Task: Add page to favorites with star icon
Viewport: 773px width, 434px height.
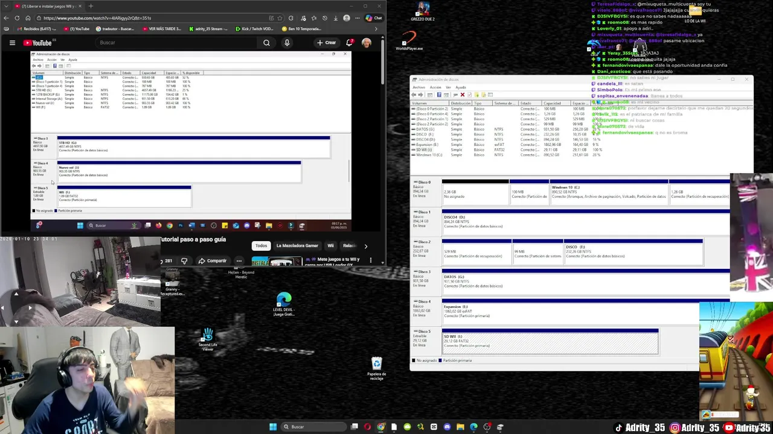Action: pyautogui.click(x=280, y=18)
